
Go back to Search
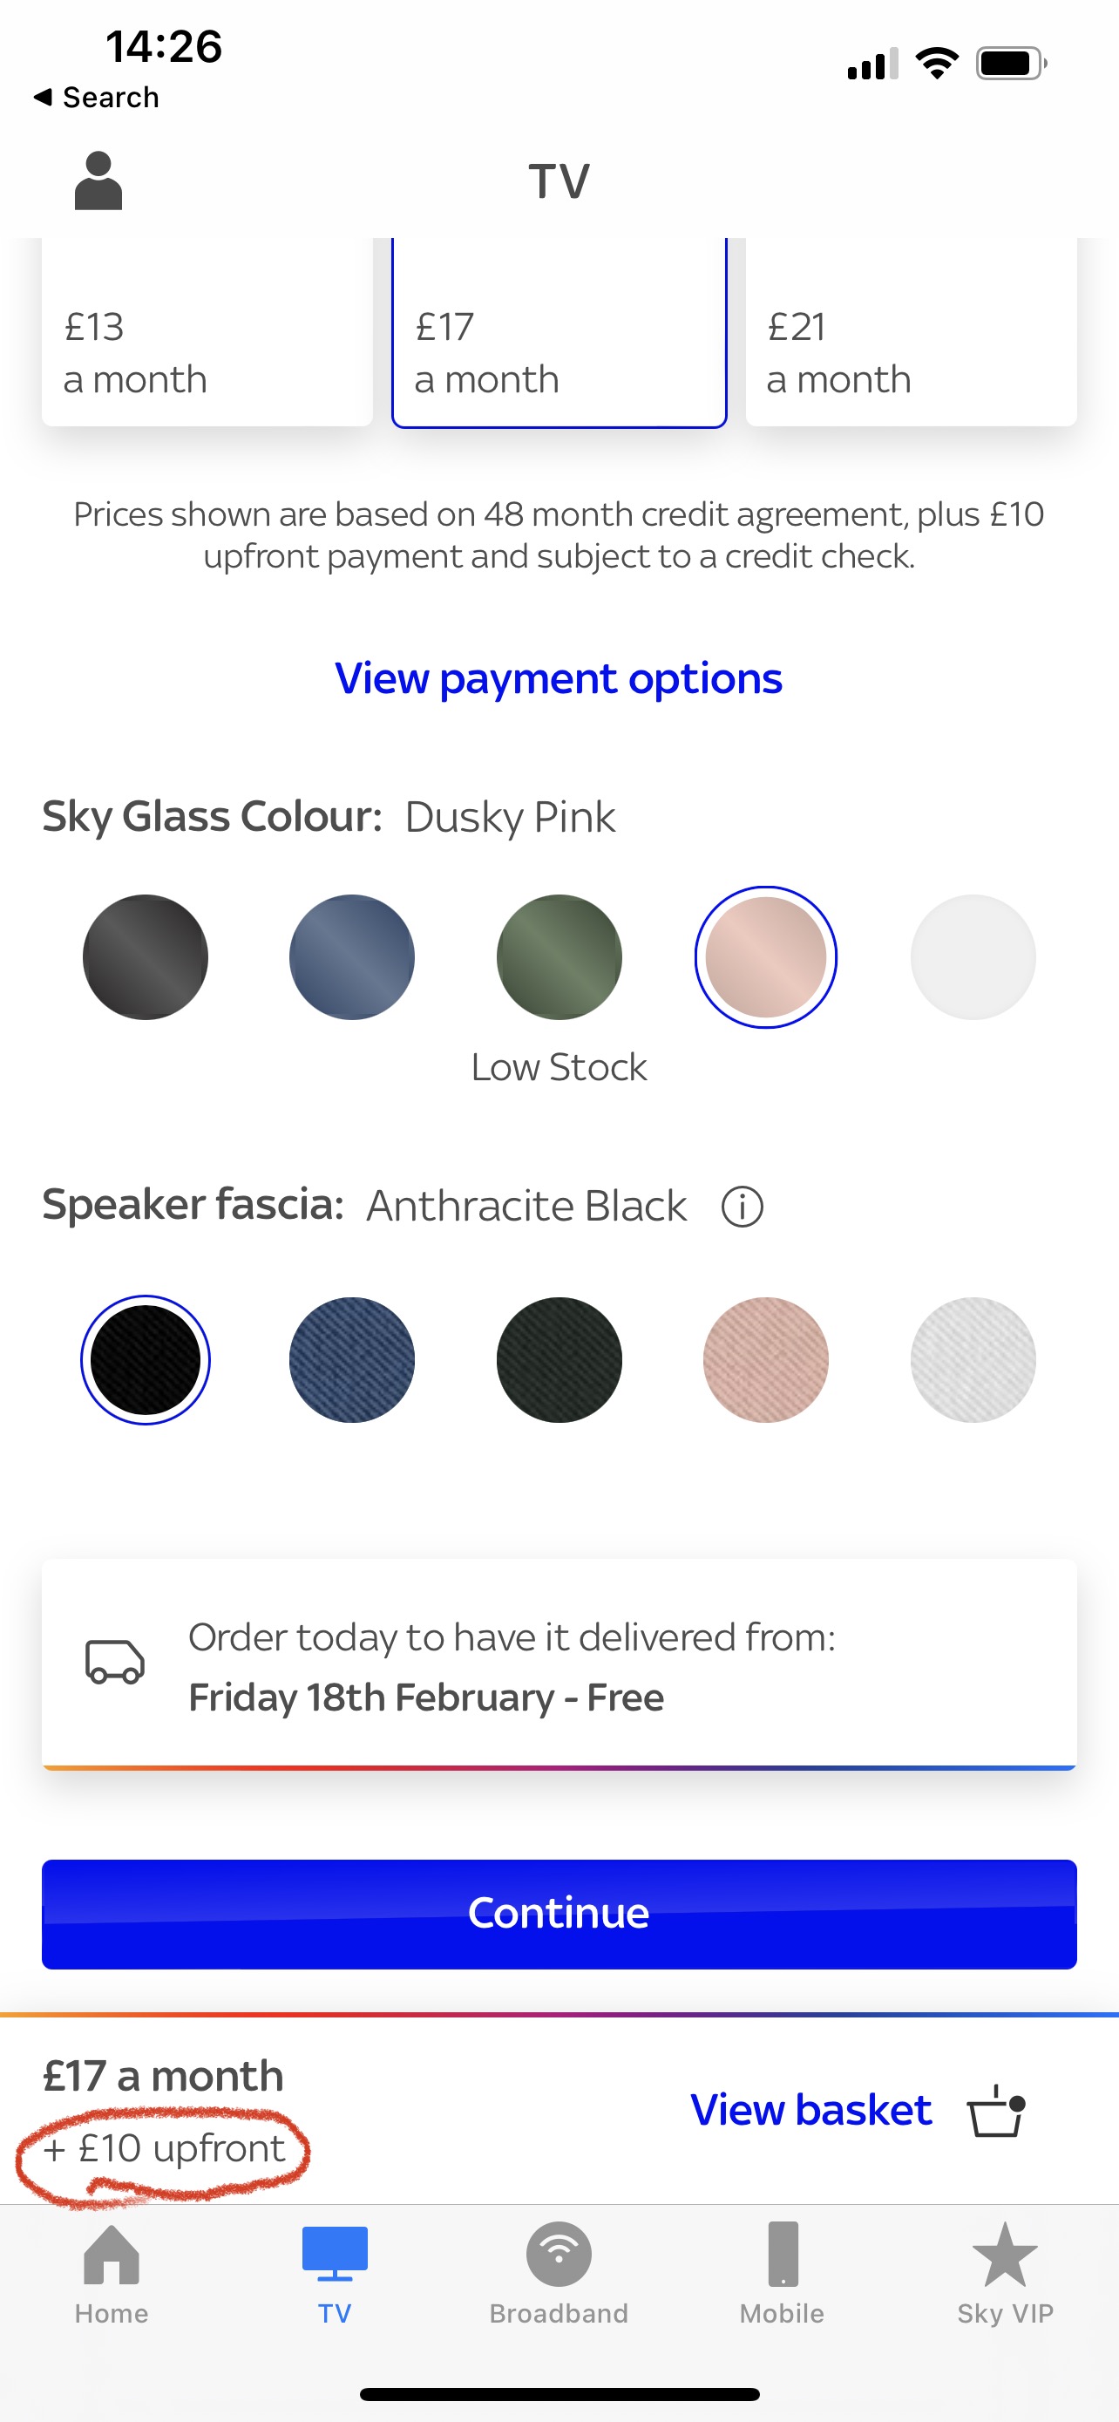[x=97, y=97]
